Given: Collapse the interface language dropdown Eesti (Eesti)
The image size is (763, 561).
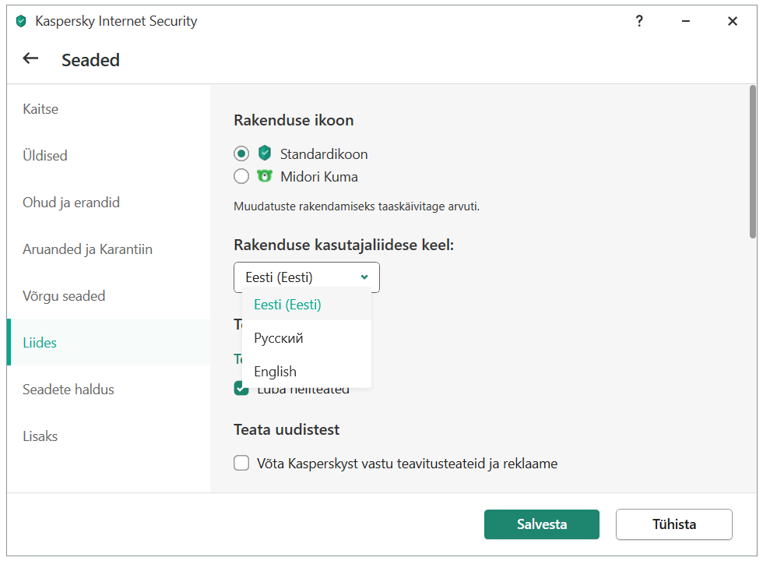Looking at the screenshot, I should tap(307, 277).
